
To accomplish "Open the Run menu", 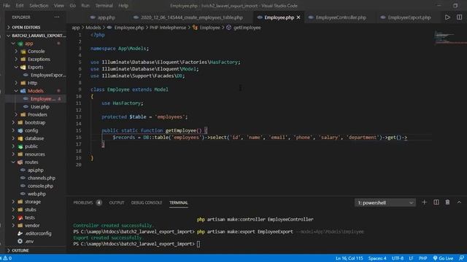I will [x=85, y=5].
